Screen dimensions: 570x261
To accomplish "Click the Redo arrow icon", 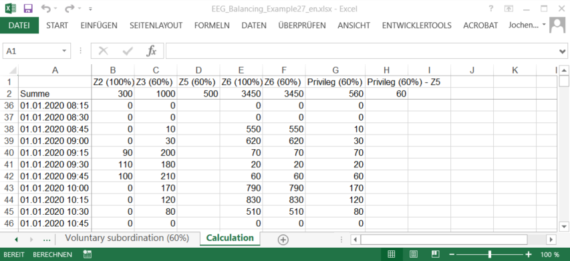I will pyautogui.click(x=70, y=9).
